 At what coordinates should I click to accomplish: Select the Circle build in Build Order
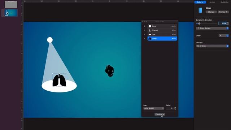click(162, 26)
